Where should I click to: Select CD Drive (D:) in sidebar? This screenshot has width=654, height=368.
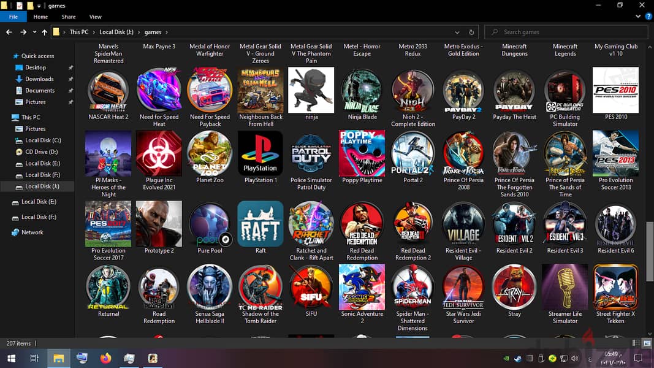pyautogui.click(x=41, y=152)
